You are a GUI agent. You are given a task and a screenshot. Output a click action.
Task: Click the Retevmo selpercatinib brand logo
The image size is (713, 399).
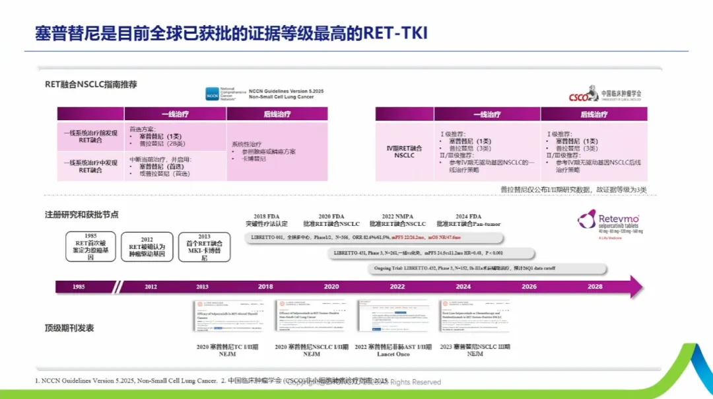point(610,224)
